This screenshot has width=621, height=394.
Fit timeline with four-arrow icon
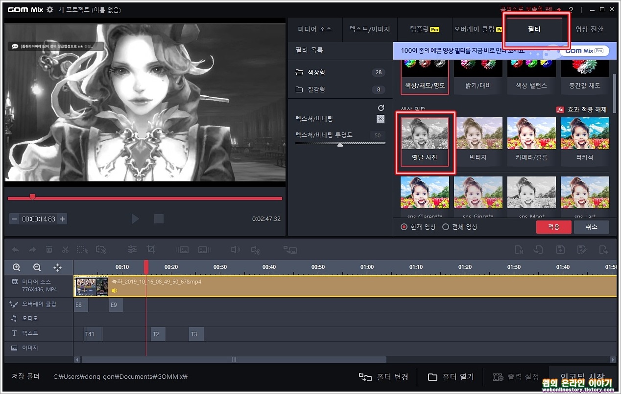pyautogui.click(x=57, y=267)
